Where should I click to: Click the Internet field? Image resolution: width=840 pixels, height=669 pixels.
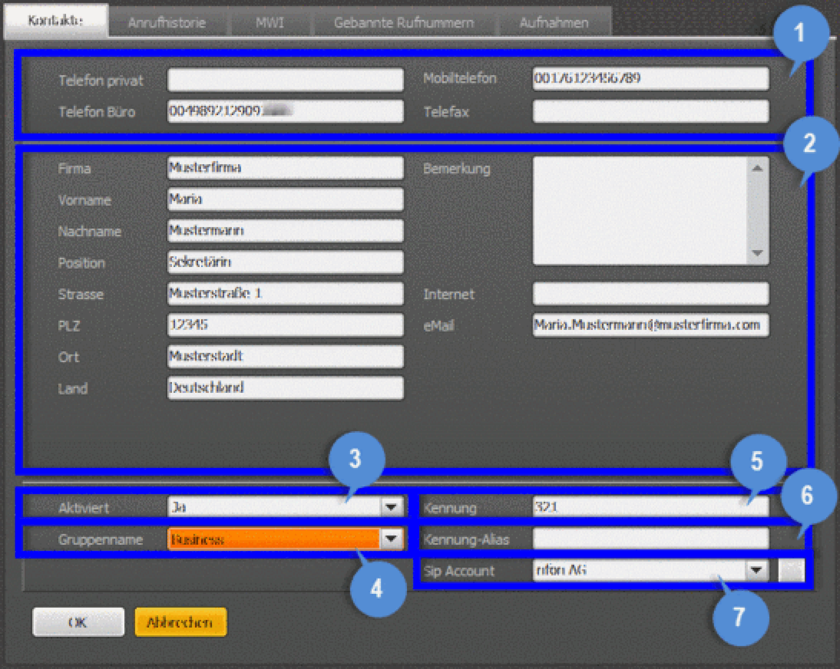coord(651,293)
